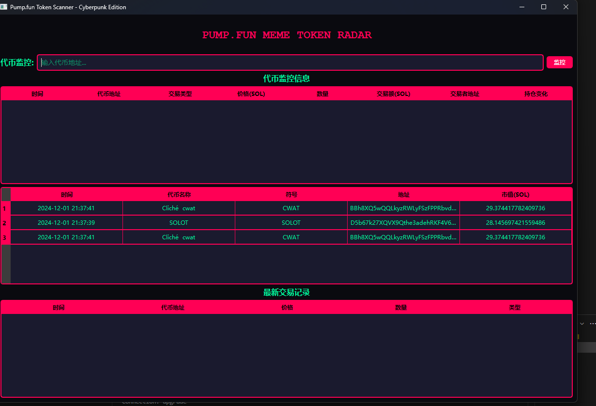
Task: Click the D5b67k27 address link for SOLOT
Action: click(403, 222)
